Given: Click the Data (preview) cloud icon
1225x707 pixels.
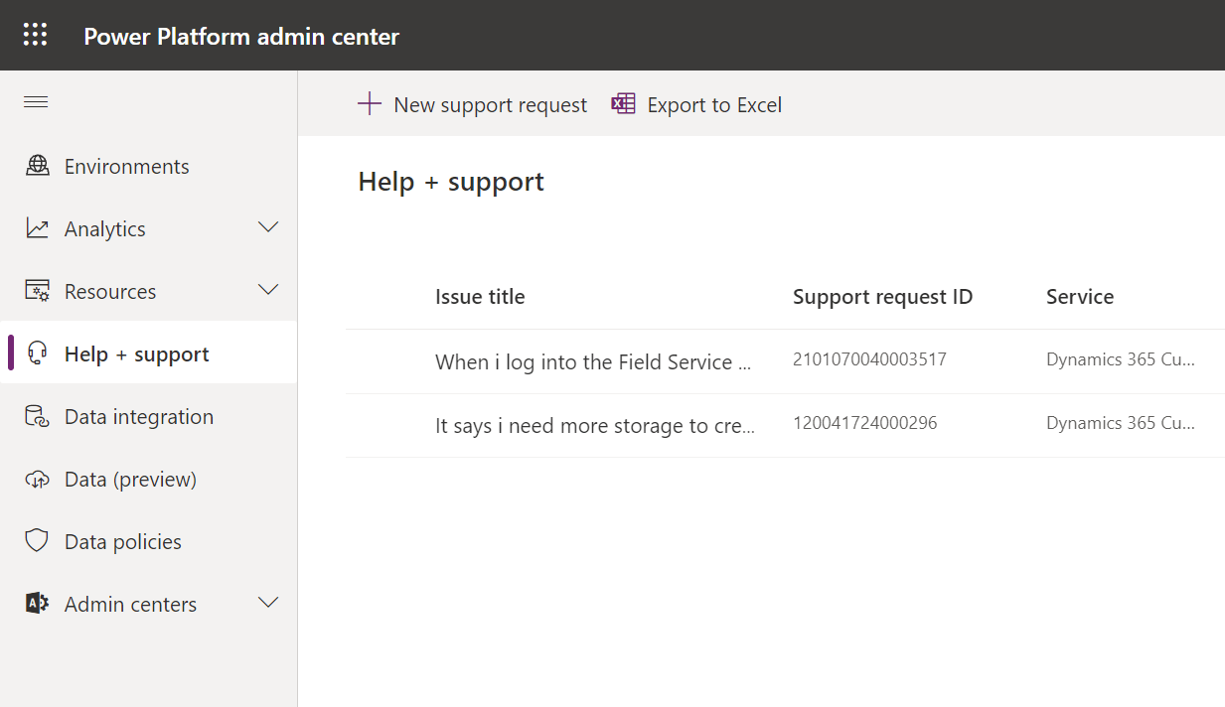Looking at the screenshot, I should click(x=37, y=480).
